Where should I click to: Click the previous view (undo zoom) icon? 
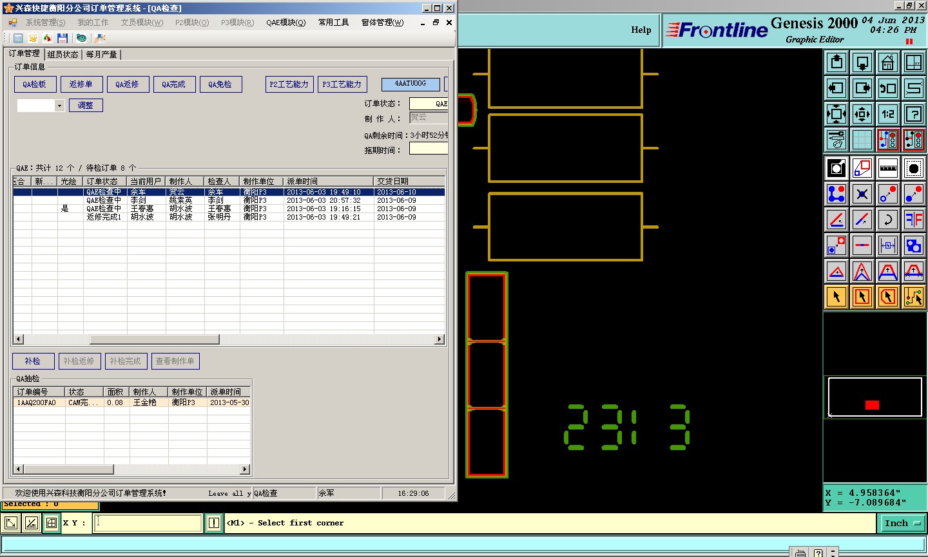click(888, 88)
